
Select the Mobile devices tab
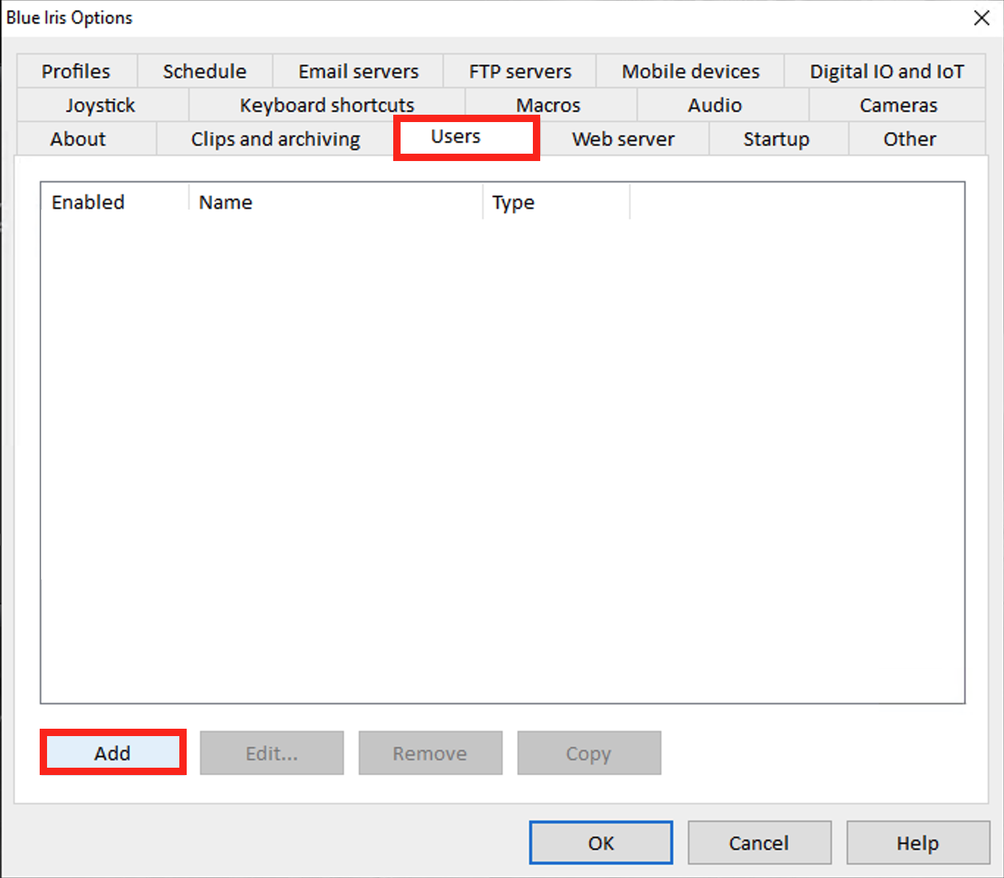tap(690, 71)
